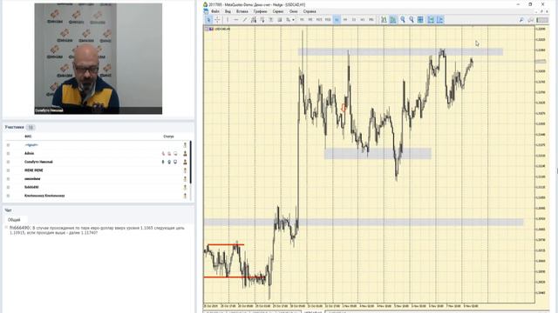Pick the horizontal line drawing tool
The image size is (558, 313).
[x=236, y=19]
